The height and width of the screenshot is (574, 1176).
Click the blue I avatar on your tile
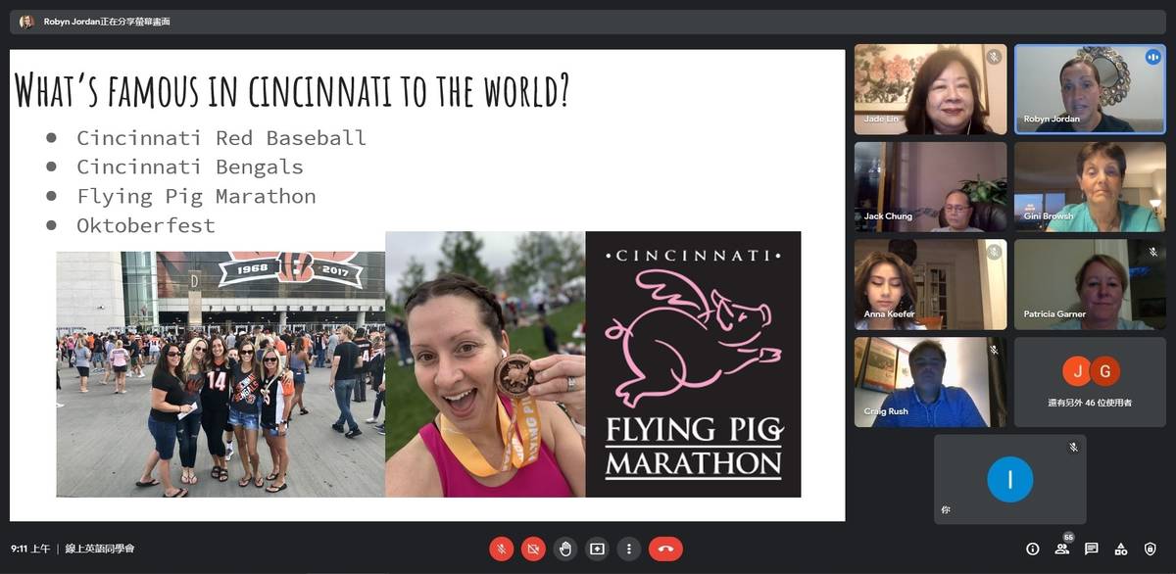pyautogui.click(x=1009, y=479)
